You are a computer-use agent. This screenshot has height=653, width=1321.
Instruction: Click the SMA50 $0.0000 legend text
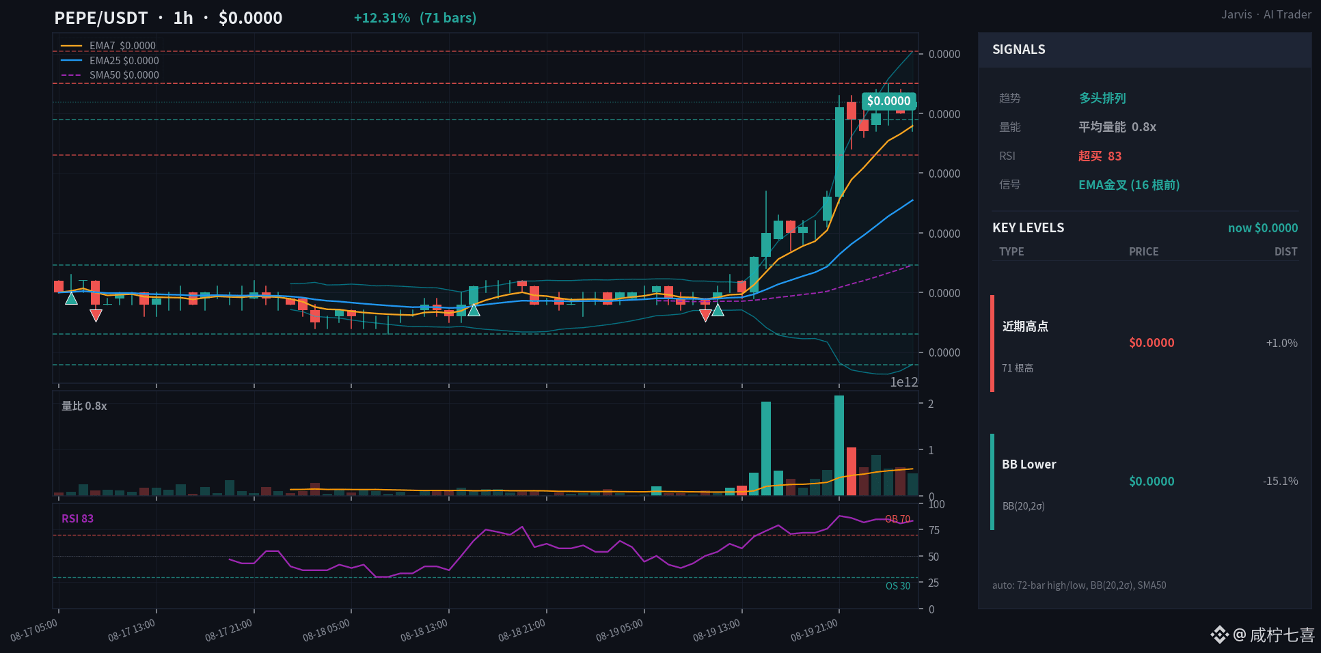[x=124, y=75]
